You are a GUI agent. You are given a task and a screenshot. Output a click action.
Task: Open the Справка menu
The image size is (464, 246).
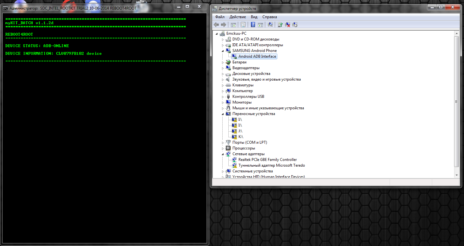click(x=270, y=17)
